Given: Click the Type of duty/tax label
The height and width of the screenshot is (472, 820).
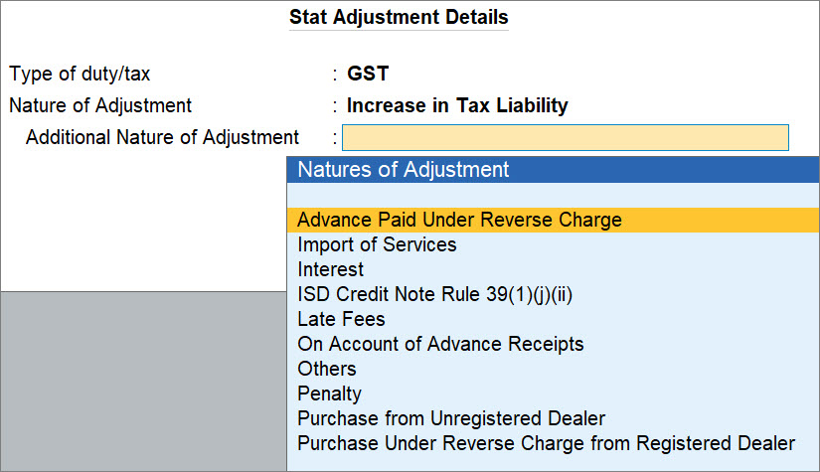Looking at the screenshot, I should [80, 74].
